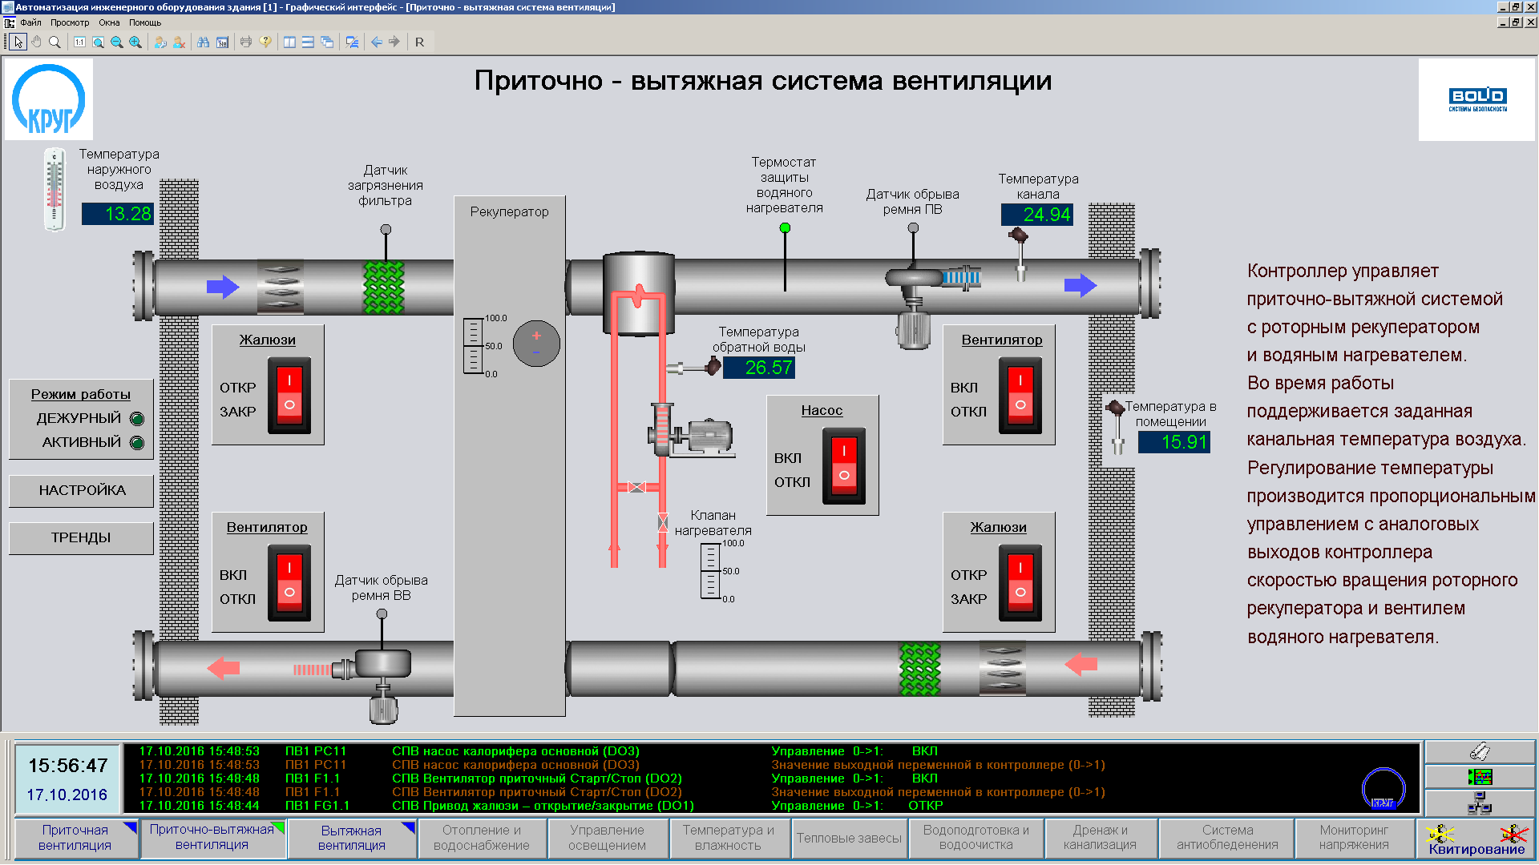Click the user login icon
The image size is (1539, 865).
pos(160,42)
